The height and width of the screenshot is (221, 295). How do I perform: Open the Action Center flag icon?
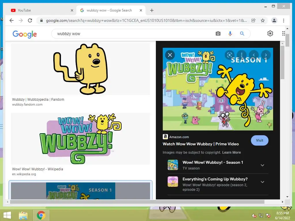point(268,216)
